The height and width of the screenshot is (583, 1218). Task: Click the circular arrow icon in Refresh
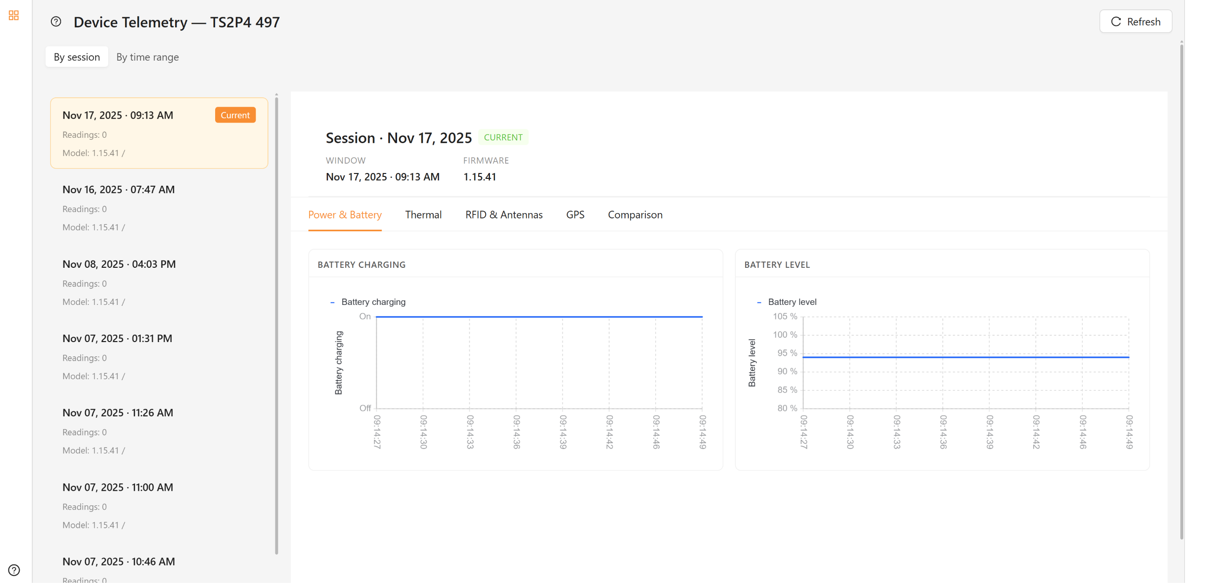pyautogui.click(x=1116, y=22)
